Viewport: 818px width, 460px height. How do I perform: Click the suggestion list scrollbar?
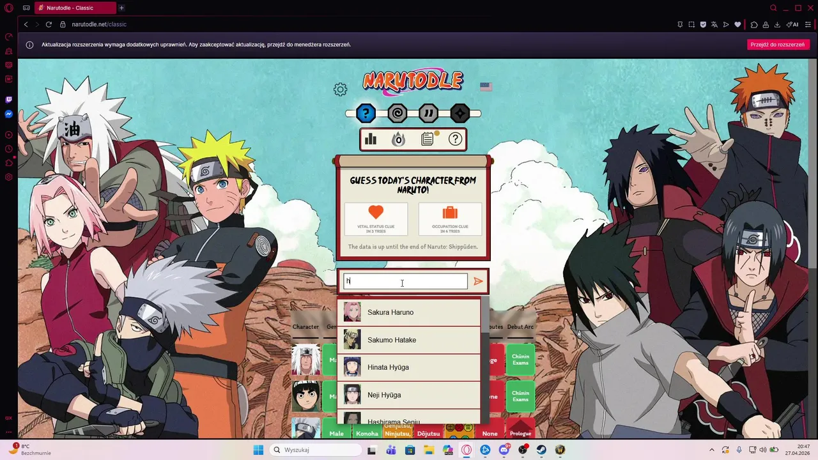click(x=485, y=360)
